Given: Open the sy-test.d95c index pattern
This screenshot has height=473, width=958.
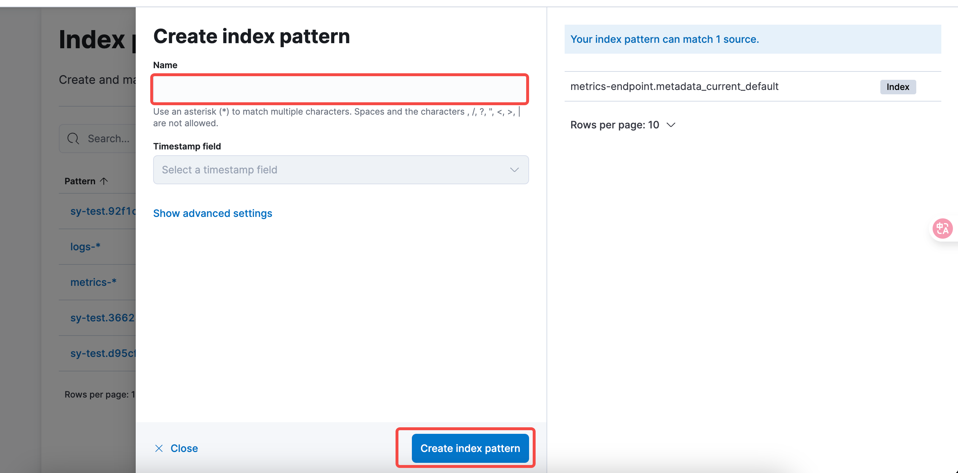Looking at the screenshot, I should pyautogui.click(x=103, y=353).
